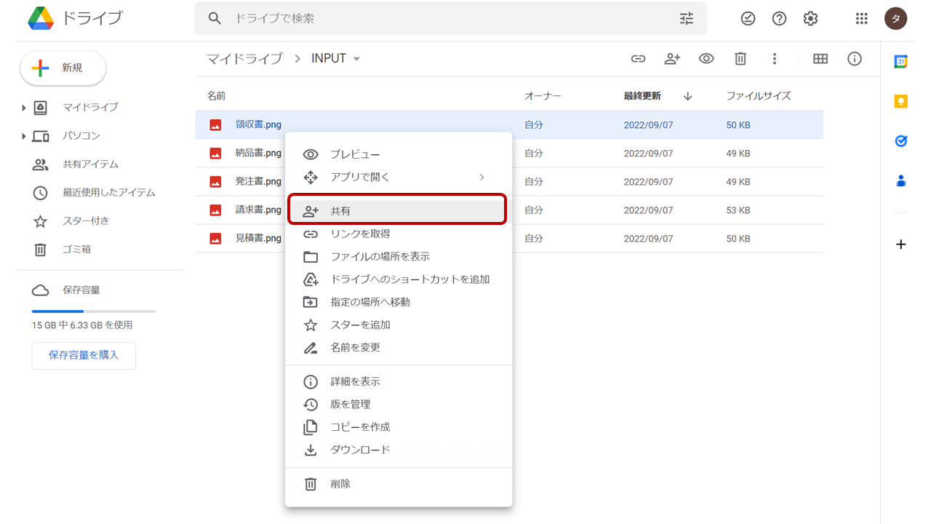Choose ダウンロード menu item
The height and width of the screenshot is (524, 931).
(399, 450)
